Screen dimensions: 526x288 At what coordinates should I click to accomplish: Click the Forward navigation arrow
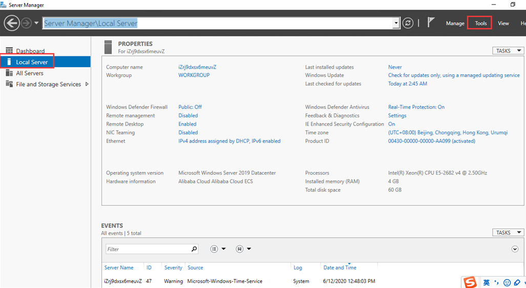26,23
